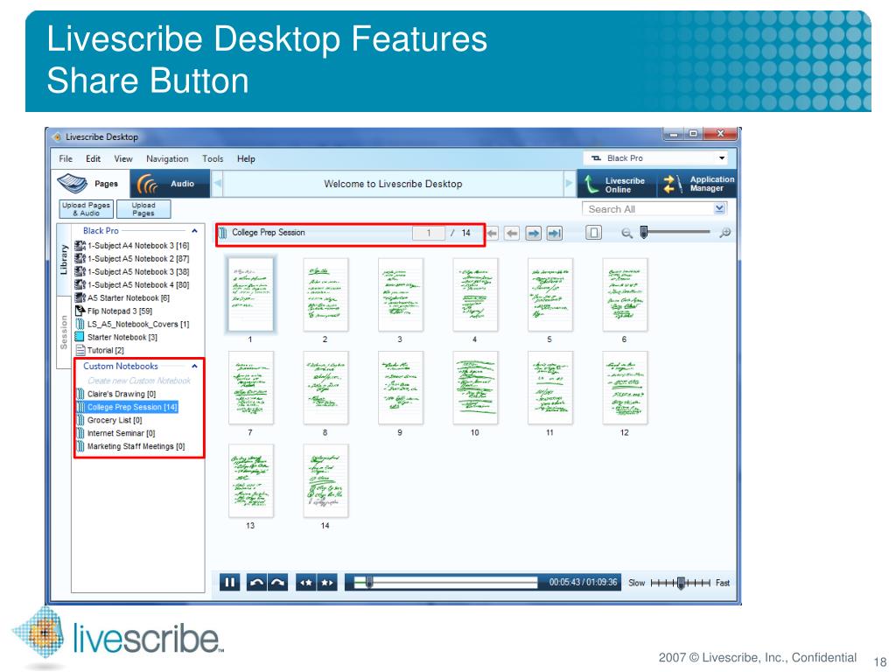Select 1-Subject A5 Notebook 2 [87]
This screenshot has height=672, width=896.
(132, 259)
